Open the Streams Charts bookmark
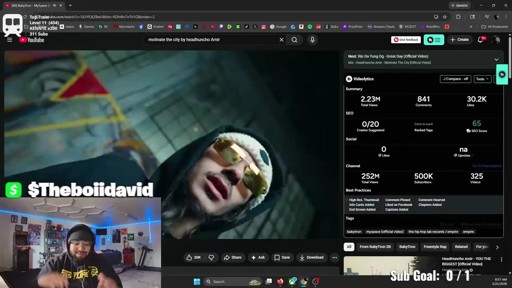Image resolution: width=512 pixels, height=288 pixels. pos(381,27)
